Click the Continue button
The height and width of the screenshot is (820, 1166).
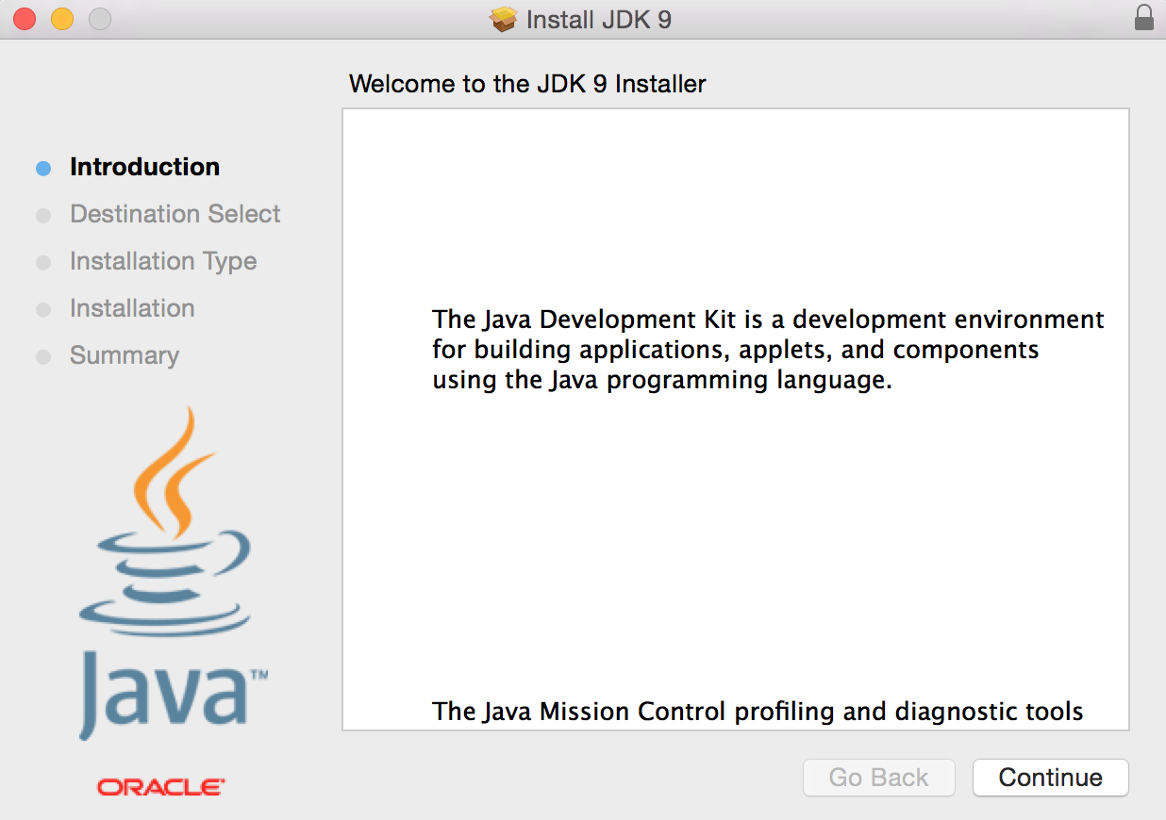click(1050, 778)
